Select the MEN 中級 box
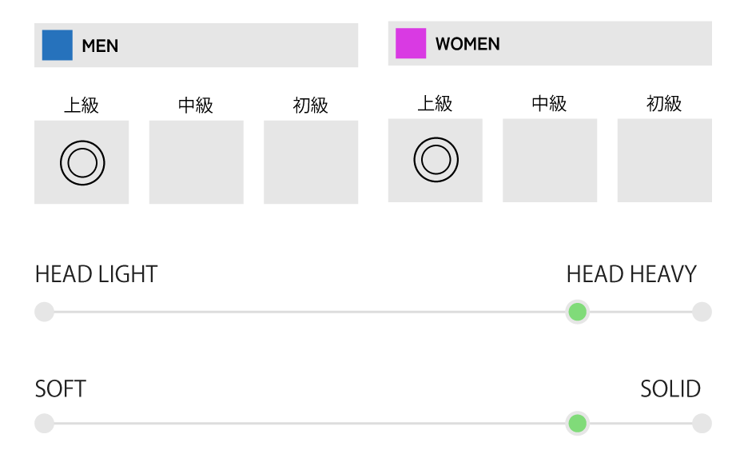Viewport: 744px width, 458px height. pyautogui.click(x=196, y=162)
